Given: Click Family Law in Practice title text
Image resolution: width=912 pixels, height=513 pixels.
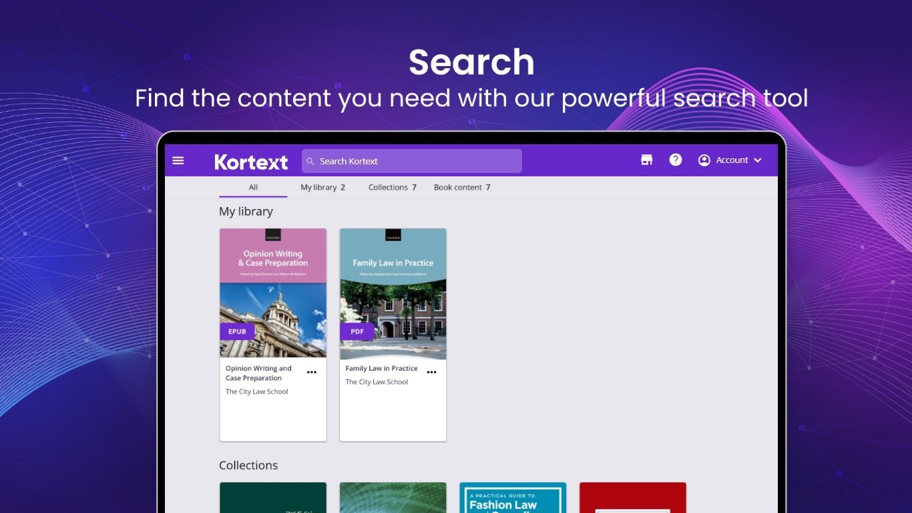Looking at the screenshot, I should coord(381,369).
